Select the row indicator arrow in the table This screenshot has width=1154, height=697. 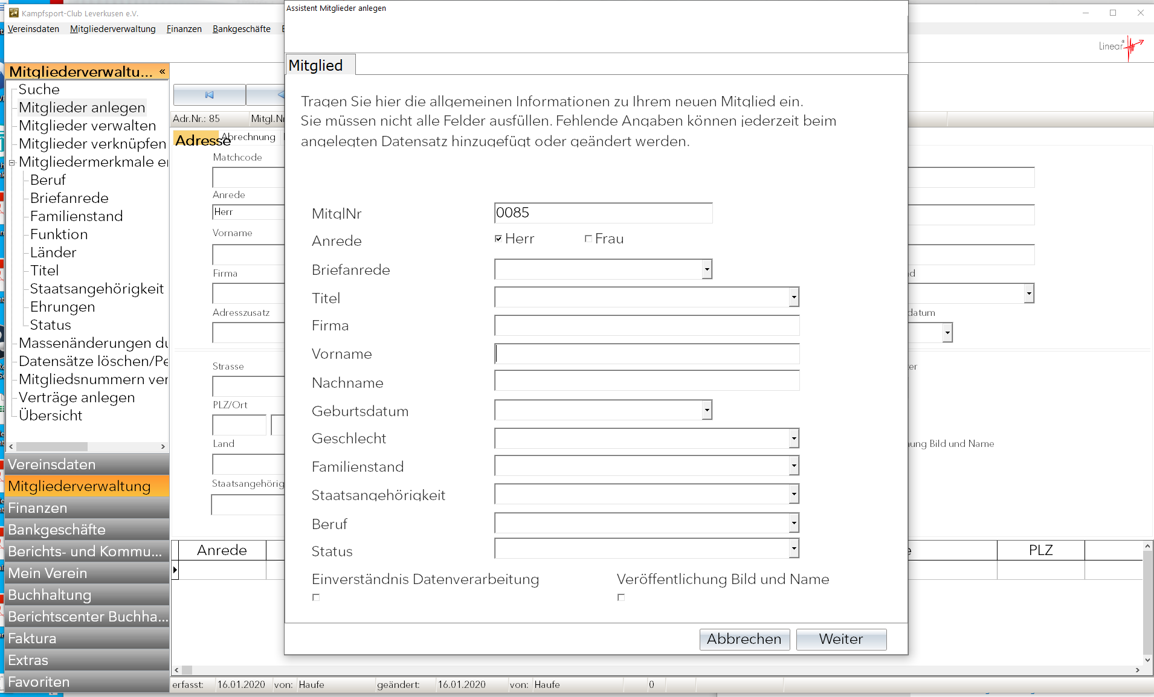tap(175, 570)
